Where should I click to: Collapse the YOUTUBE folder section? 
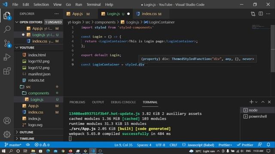coord(39,47)
